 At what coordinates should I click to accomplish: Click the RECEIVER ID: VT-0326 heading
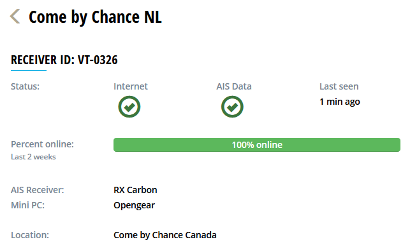pyautogui.click(x=64, y=60)
